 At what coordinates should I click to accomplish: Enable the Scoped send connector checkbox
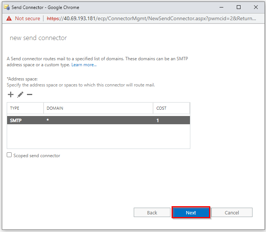point(9,155)
